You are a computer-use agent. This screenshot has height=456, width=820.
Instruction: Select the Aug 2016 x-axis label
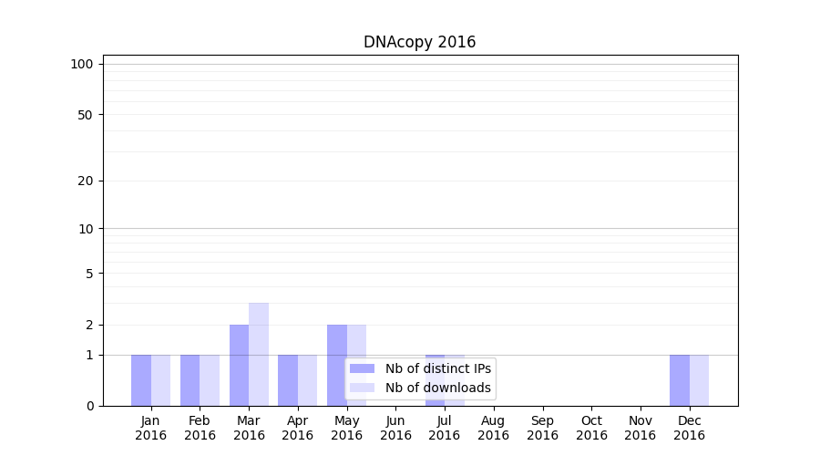[493, 428]
